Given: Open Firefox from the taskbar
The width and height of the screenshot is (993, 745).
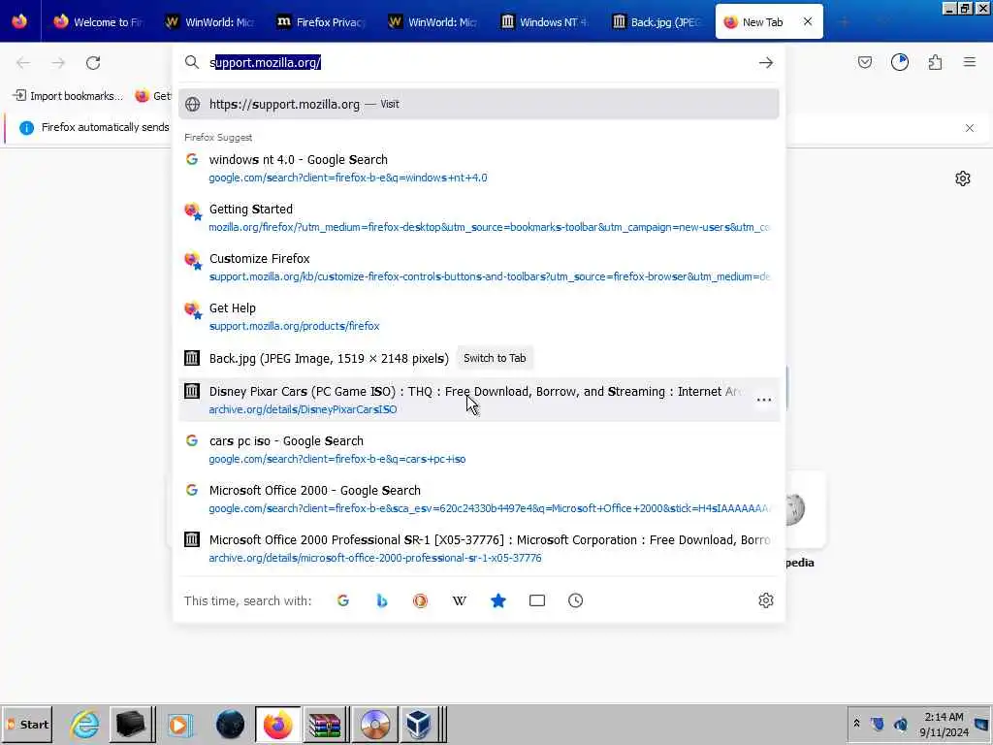Looking at the screenshot, I should click(x=277, y=724).
